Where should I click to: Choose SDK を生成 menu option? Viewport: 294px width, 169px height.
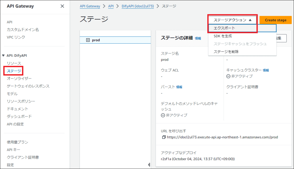click(223, 36)
